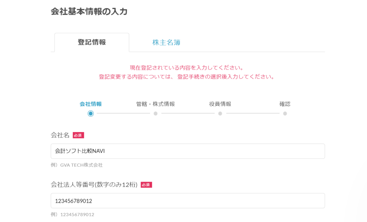This screenshot has width=367, height=222.
Task: Click the 会社情報 step label
Action: click(x=91, y=104)
